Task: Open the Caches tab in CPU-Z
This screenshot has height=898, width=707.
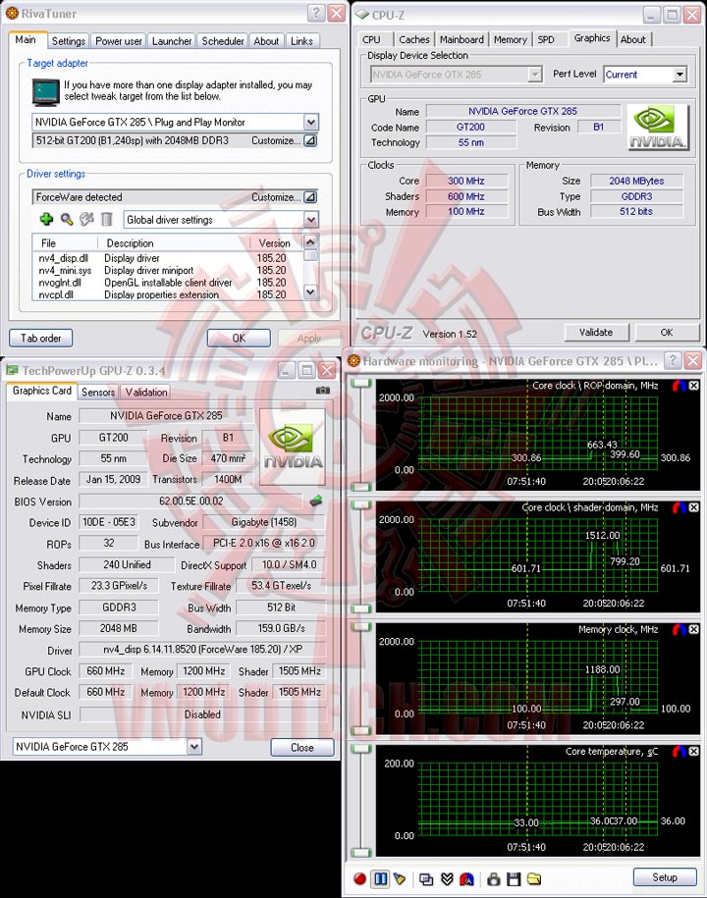Action: [x=414, y=39]
